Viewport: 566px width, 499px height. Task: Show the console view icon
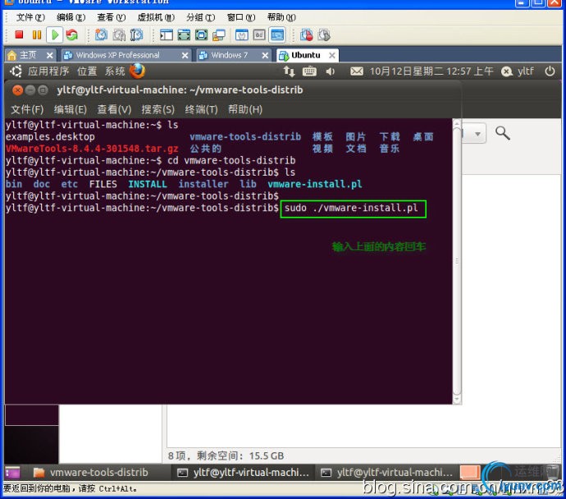[x=277, y=35]
